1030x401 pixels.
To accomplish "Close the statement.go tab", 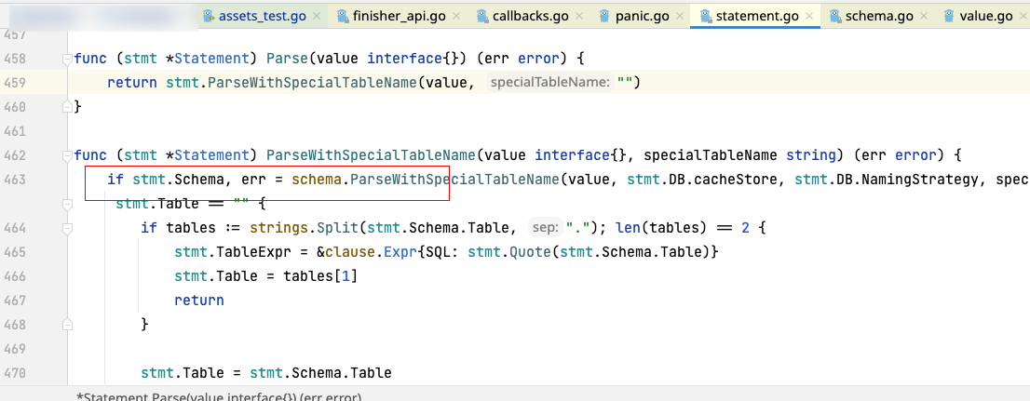I will point(808,17).
